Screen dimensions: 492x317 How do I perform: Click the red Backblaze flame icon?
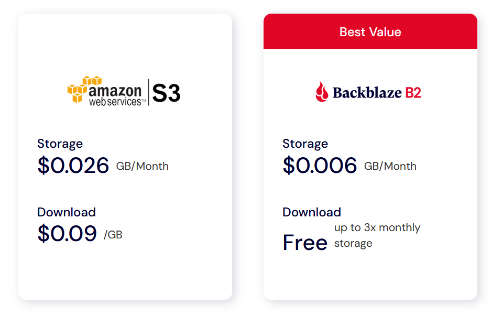(x=322, y=92)
